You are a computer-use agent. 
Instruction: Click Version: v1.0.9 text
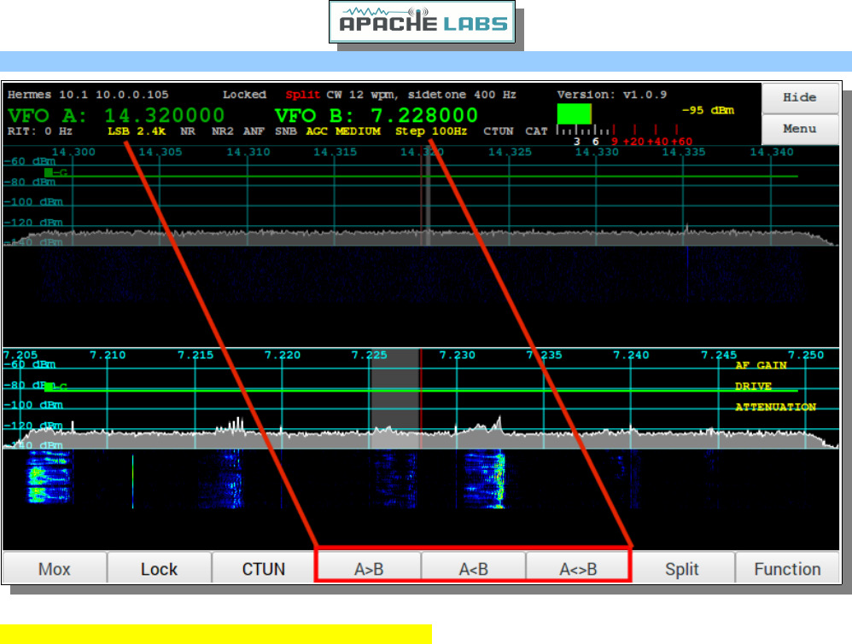click(x=611, y=95)
